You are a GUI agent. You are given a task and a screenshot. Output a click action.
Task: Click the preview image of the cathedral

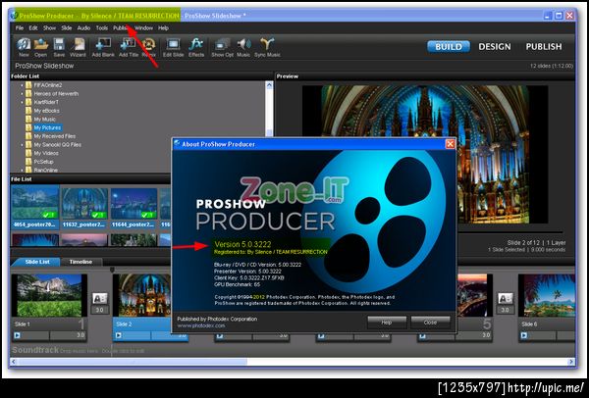(425, 154)
